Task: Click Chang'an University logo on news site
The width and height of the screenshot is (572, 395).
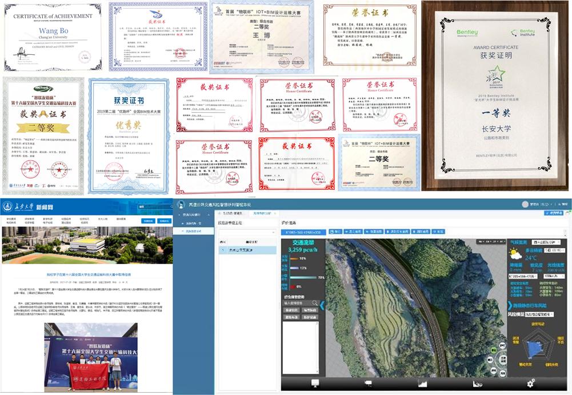Action: click(7, 207)
